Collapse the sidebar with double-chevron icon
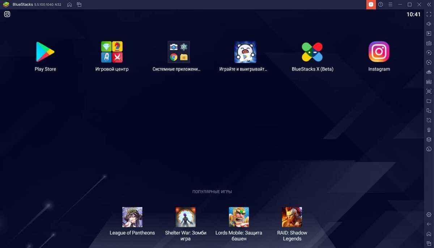This screenshot has width=434, height=248. pyautogui.click(x=429, y=5)
